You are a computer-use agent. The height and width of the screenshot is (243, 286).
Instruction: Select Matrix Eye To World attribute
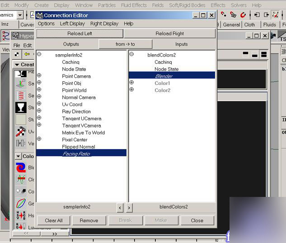[83, 133]
